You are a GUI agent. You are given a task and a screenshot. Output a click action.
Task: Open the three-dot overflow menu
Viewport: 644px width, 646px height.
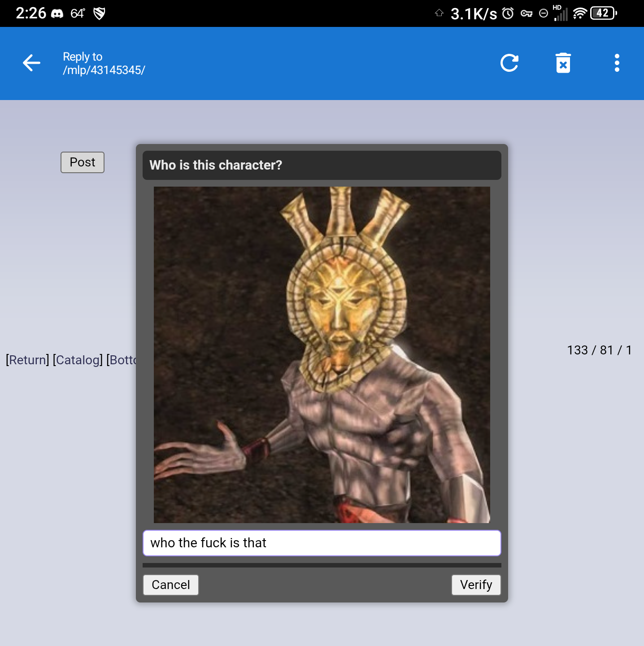point(617,63)
